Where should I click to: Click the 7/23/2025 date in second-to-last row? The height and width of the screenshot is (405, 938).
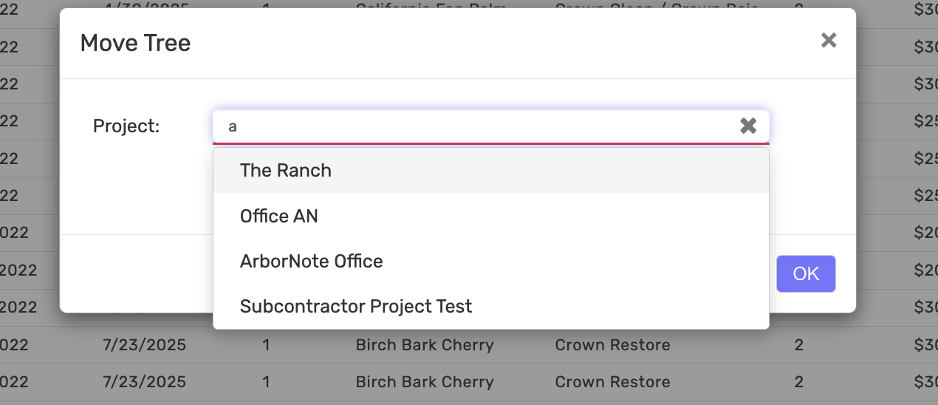(145, 345)
